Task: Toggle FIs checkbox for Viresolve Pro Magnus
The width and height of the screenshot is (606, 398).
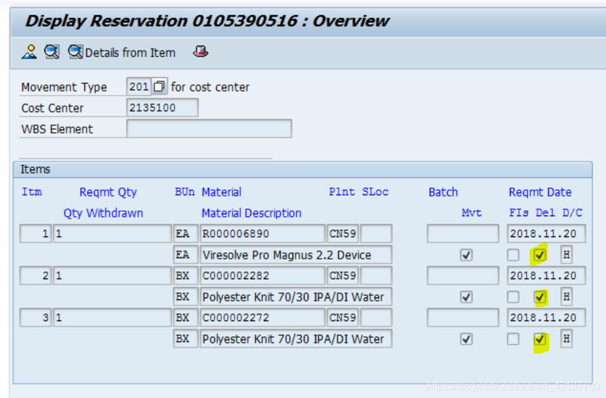Action: tap(513, 255)
